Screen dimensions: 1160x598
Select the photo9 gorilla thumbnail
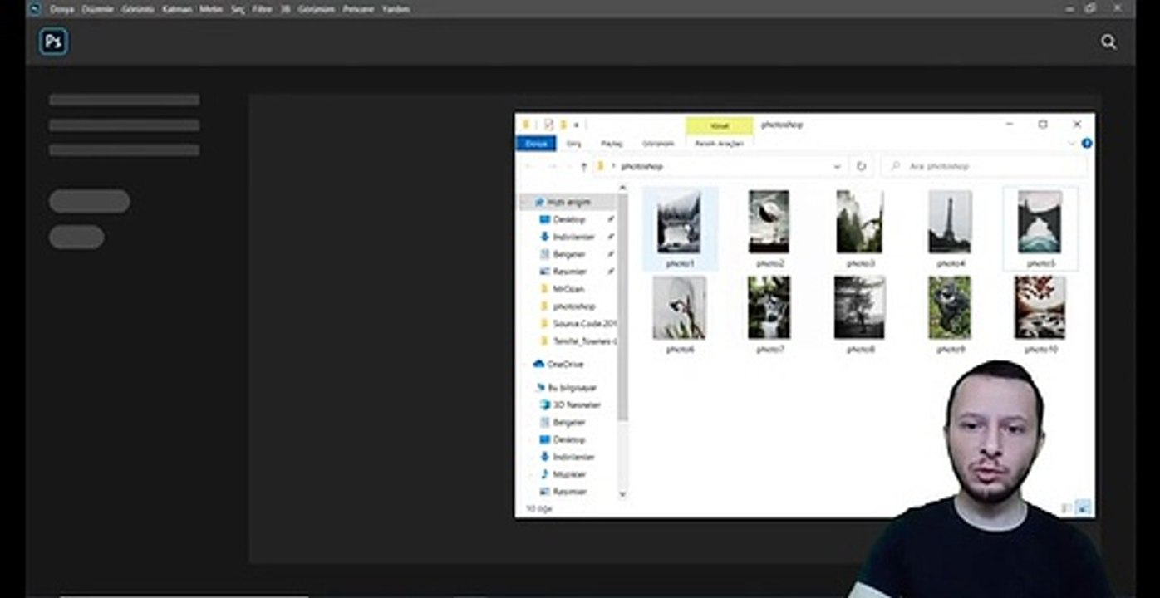pyautogui.click(x=950, y=308)
